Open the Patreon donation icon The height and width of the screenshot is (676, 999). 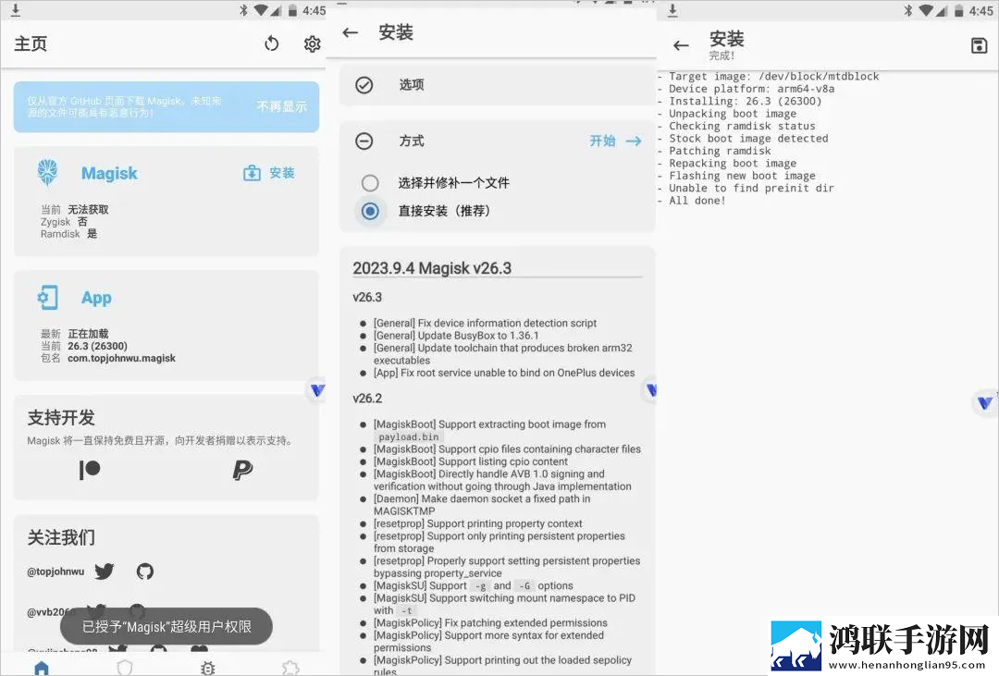90,470
